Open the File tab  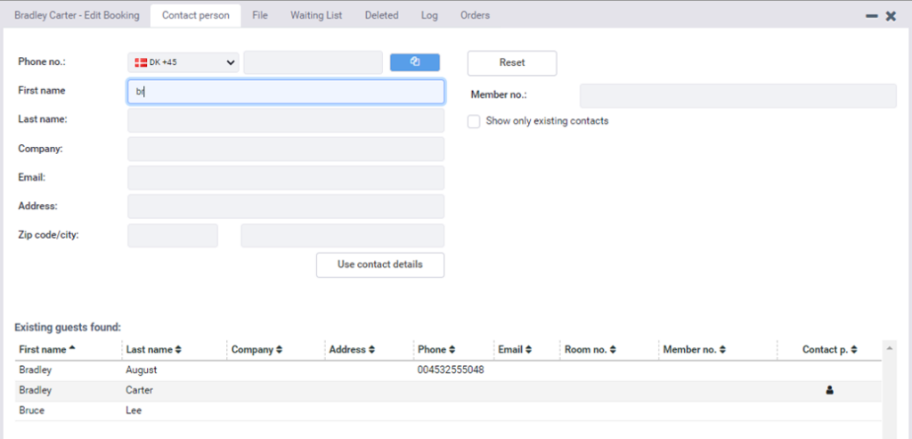pos(260,16)
